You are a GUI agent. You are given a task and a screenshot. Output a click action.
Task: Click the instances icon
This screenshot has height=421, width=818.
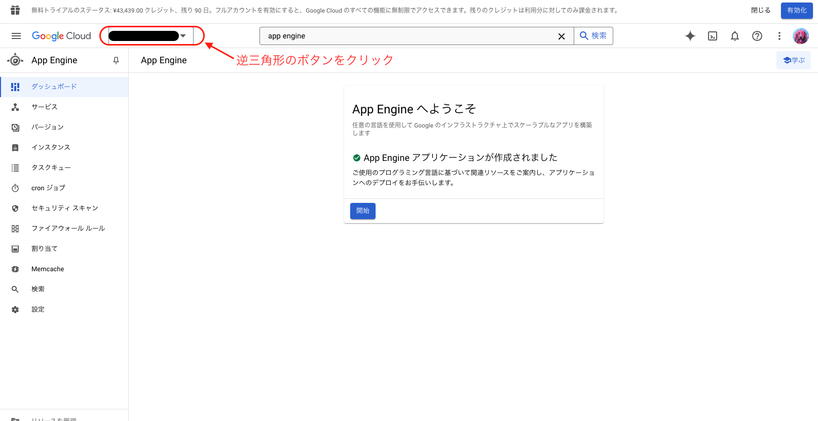click(x=15, y=147)
